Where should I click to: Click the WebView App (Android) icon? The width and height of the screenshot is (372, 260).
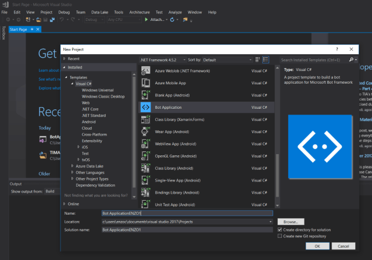point(145,144)
